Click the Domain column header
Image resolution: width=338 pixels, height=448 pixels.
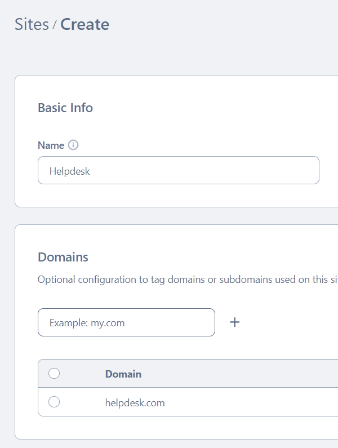pos(123,374)
